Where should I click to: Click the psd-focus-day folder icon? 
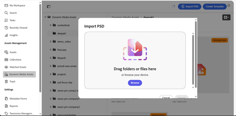[54, 82]
